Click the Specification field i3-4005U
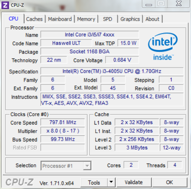191x189 pixels. click(112, 71)
